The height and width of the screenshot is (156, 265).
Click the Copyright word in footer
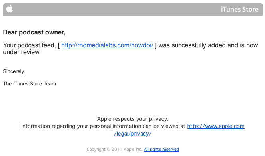[96, 150]
